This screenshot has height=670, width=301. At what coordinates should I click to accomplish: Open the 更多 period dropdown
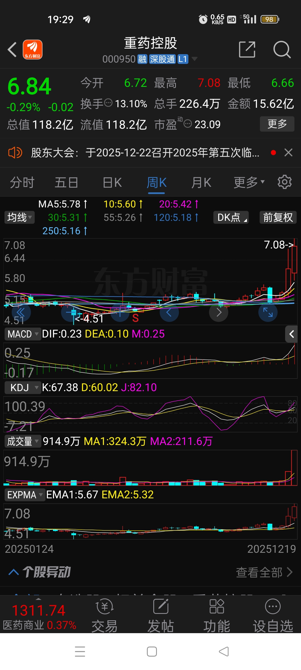249,183
